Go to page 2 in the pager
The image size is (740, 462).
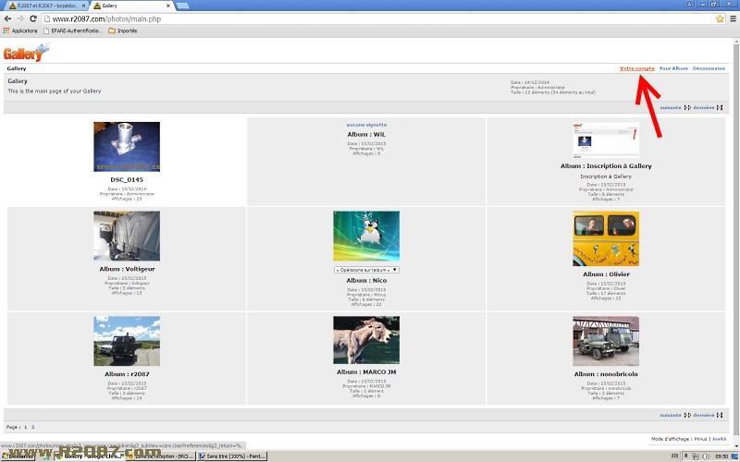click(x=32, y=427)
